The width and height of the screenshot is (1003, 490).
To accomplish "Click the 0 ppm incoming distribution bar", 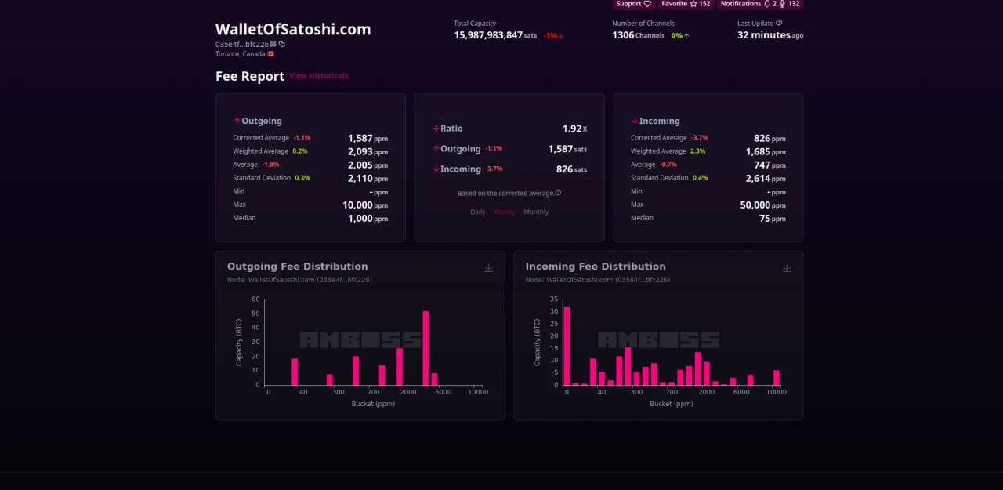I will [x=567, y=345].
